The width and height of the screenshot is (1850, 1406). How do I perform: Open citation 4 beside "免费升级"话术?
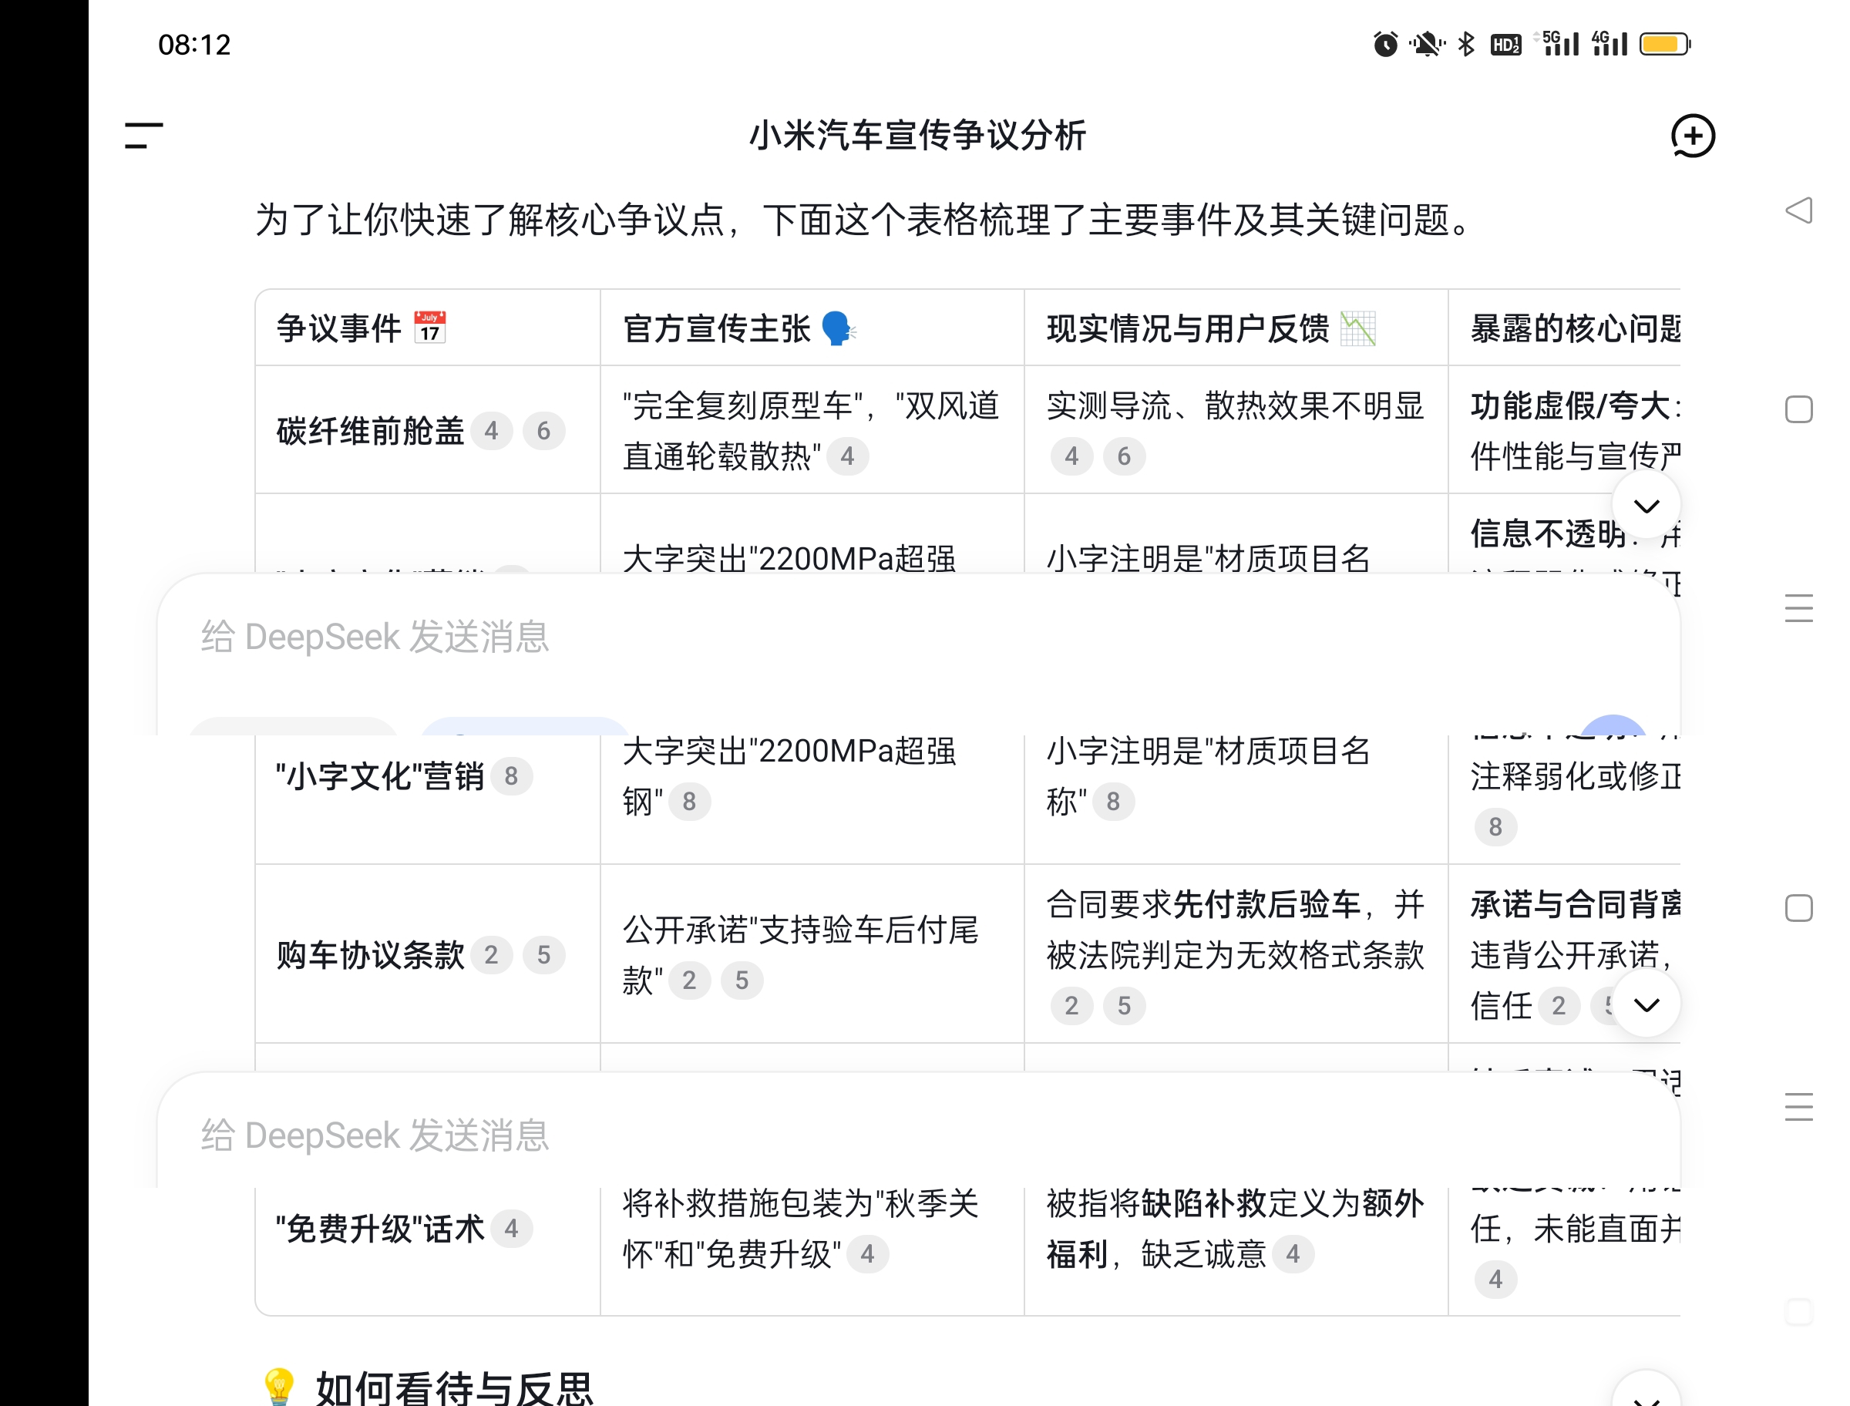coord(511,1229)
